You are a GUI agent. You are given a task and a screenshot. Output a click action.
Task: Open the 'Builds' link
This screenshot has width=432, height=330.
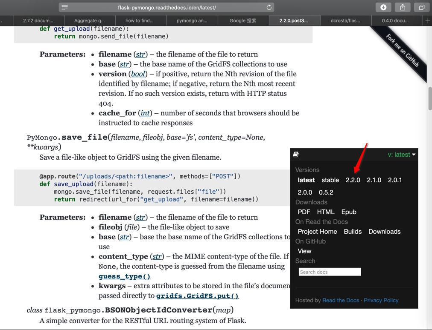pos(353,232)
